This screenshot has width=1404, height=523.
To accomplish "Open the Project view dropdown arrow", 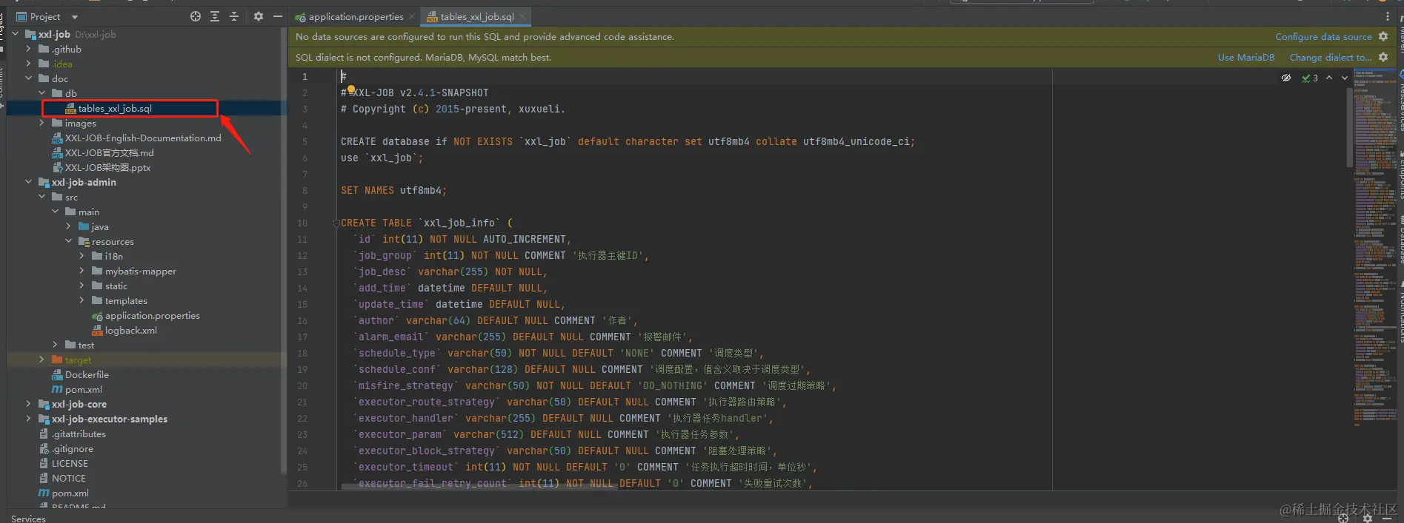I will [75, 16].
